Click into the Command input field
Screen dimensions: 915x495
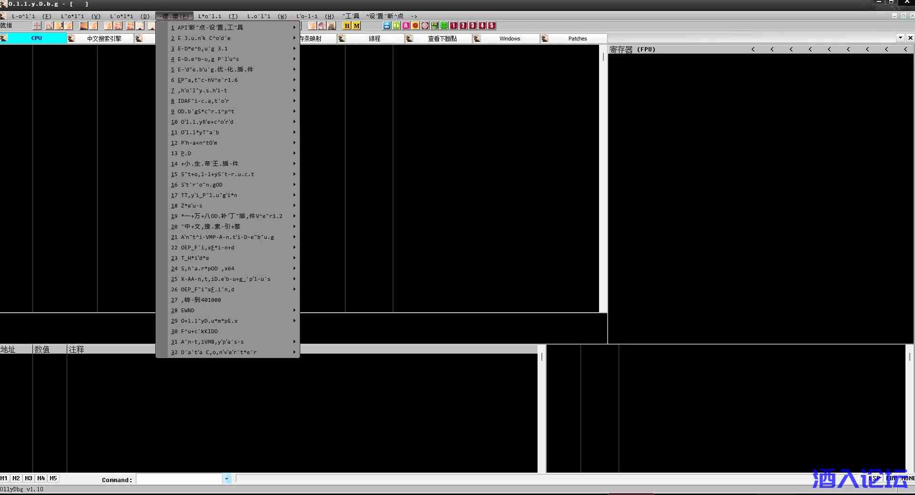coord(179,479)
